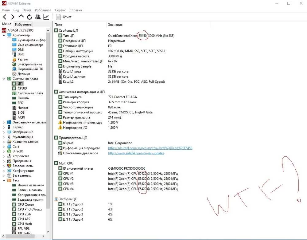Select the CPUID tree item
307x240 pixels.
22,89
